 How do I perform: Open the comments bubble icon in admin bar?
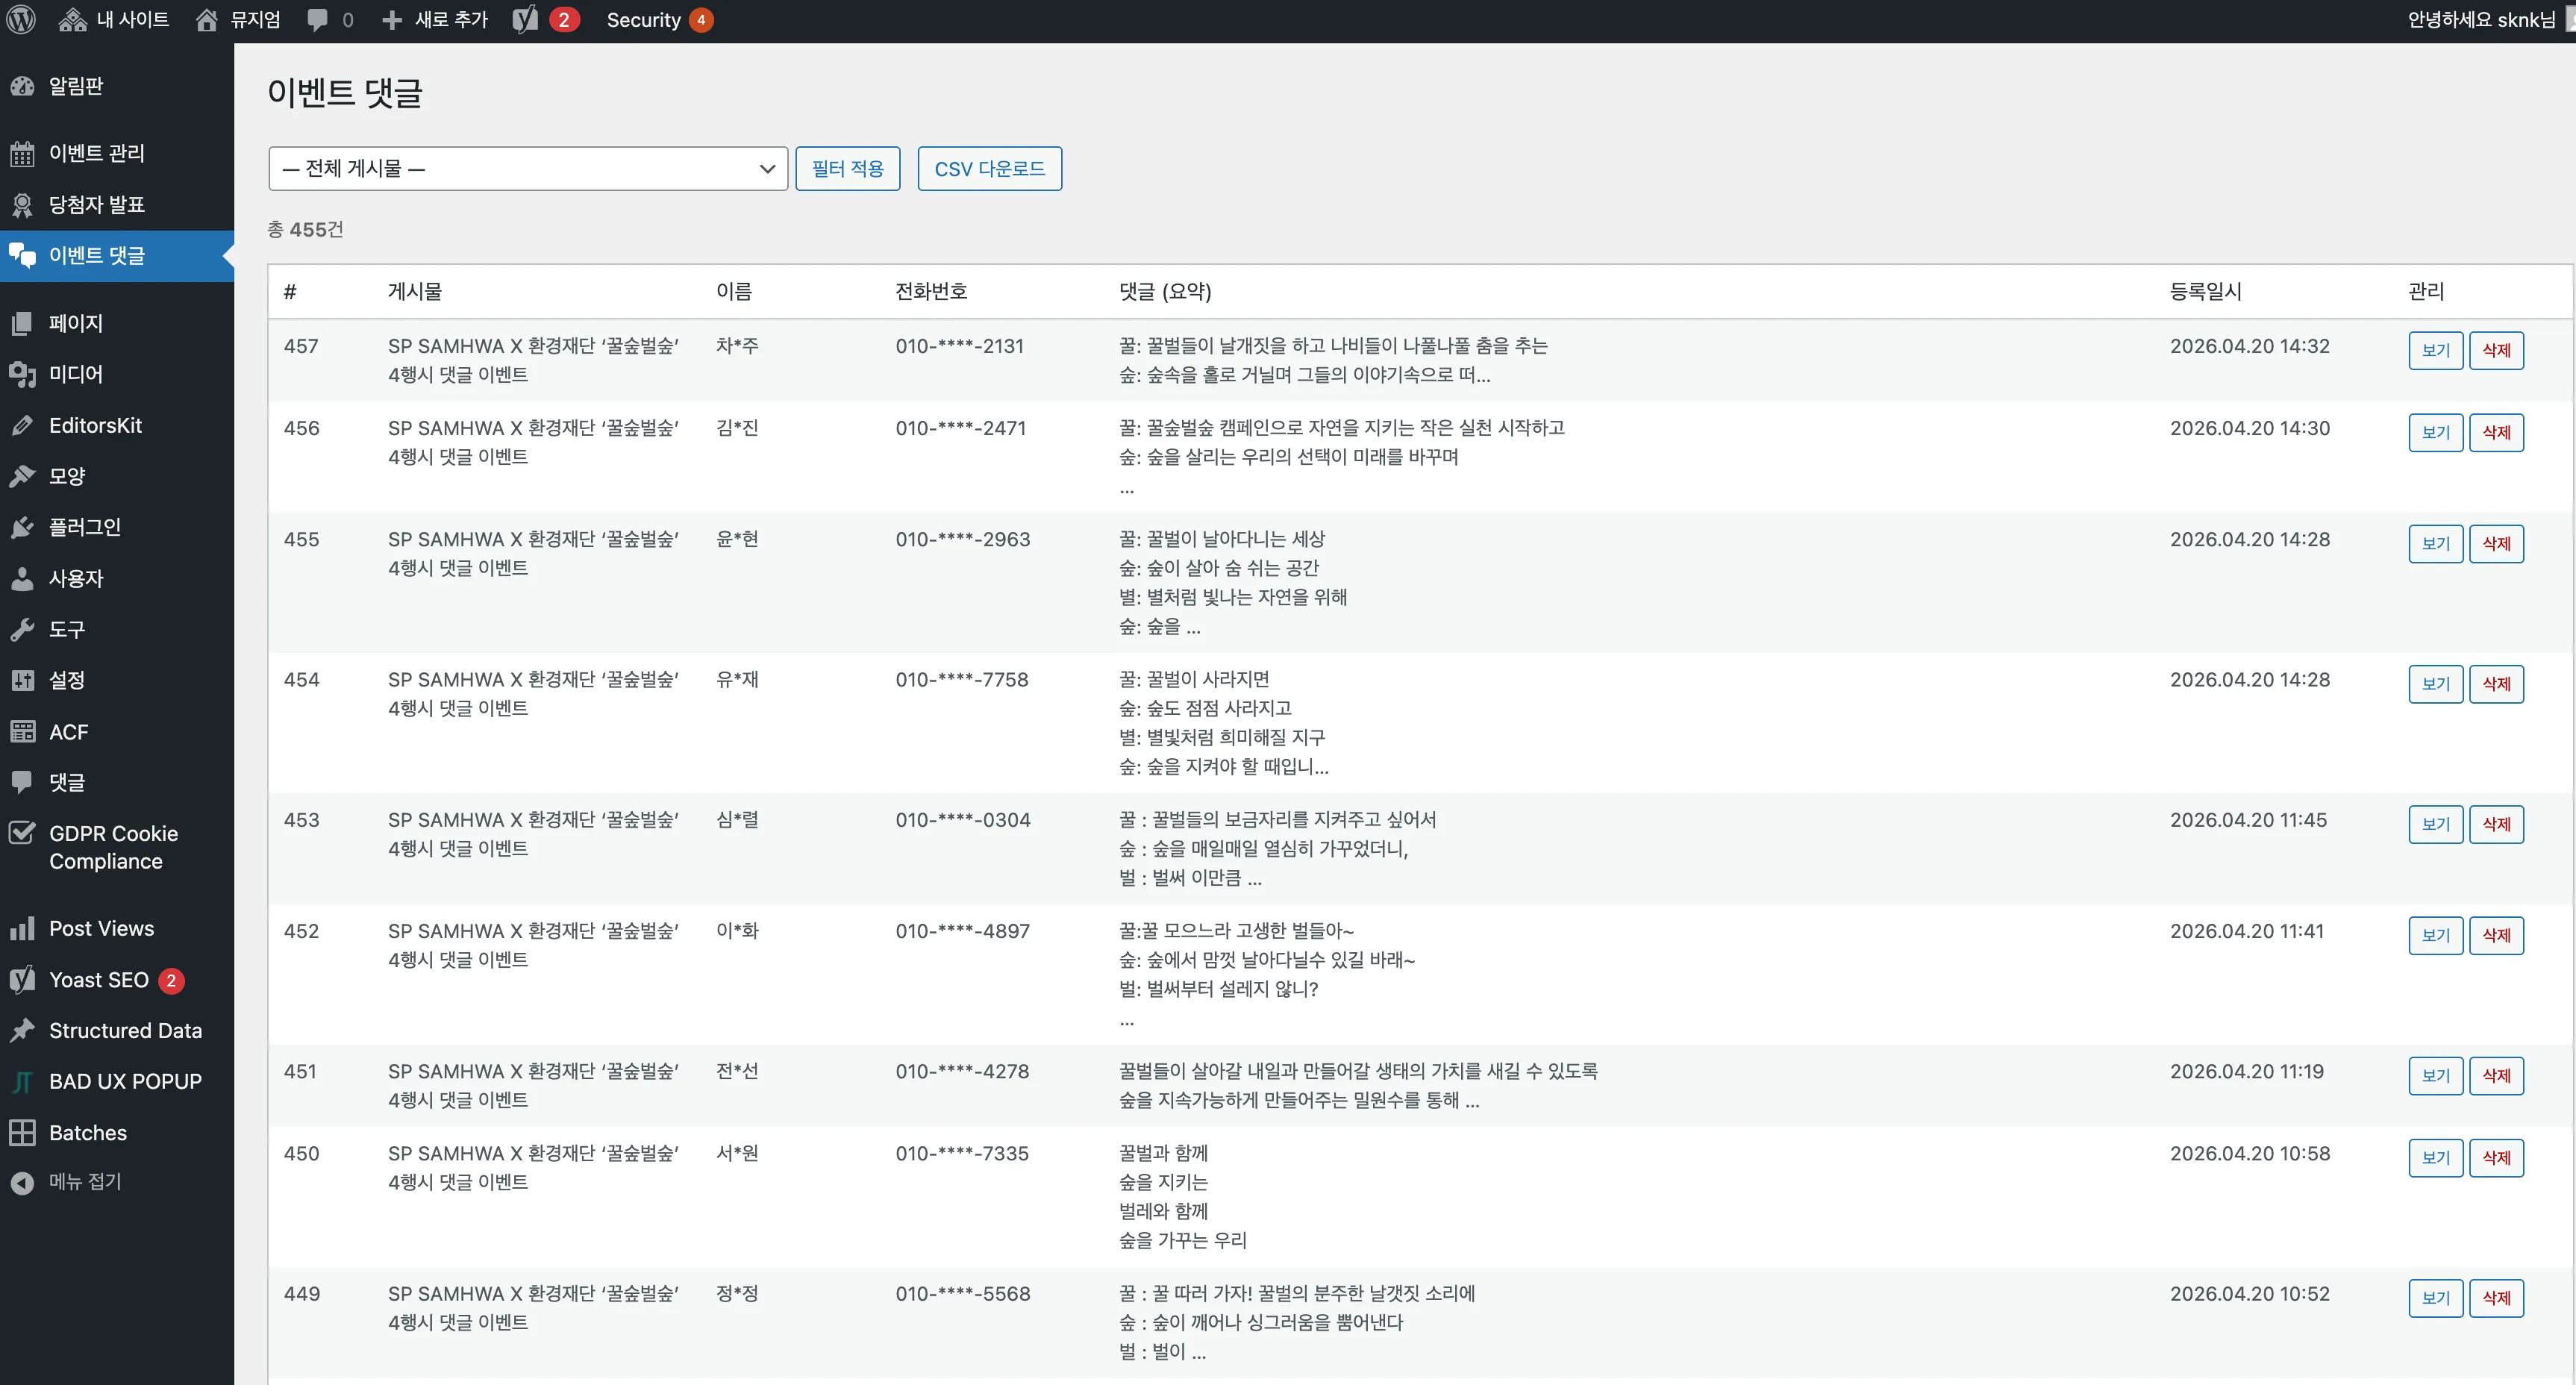pos(317,20)
